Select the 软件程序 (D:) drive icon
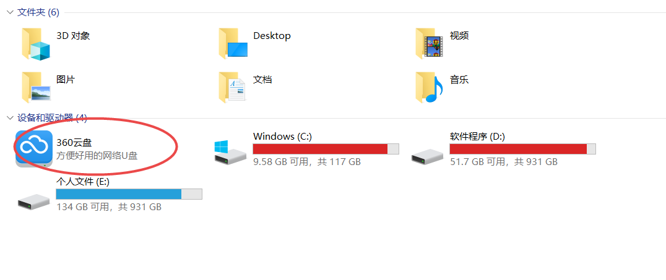666x280 pixels. 427,156
